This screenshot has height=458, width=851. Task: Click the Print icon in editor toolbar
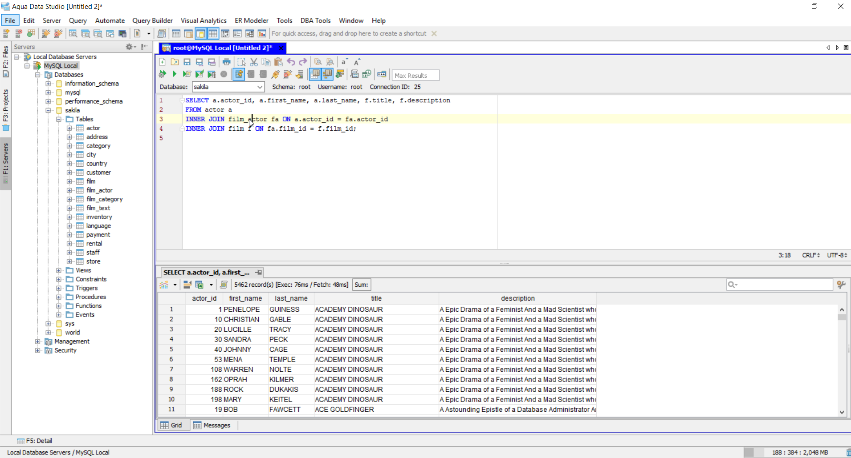[227, 62]
